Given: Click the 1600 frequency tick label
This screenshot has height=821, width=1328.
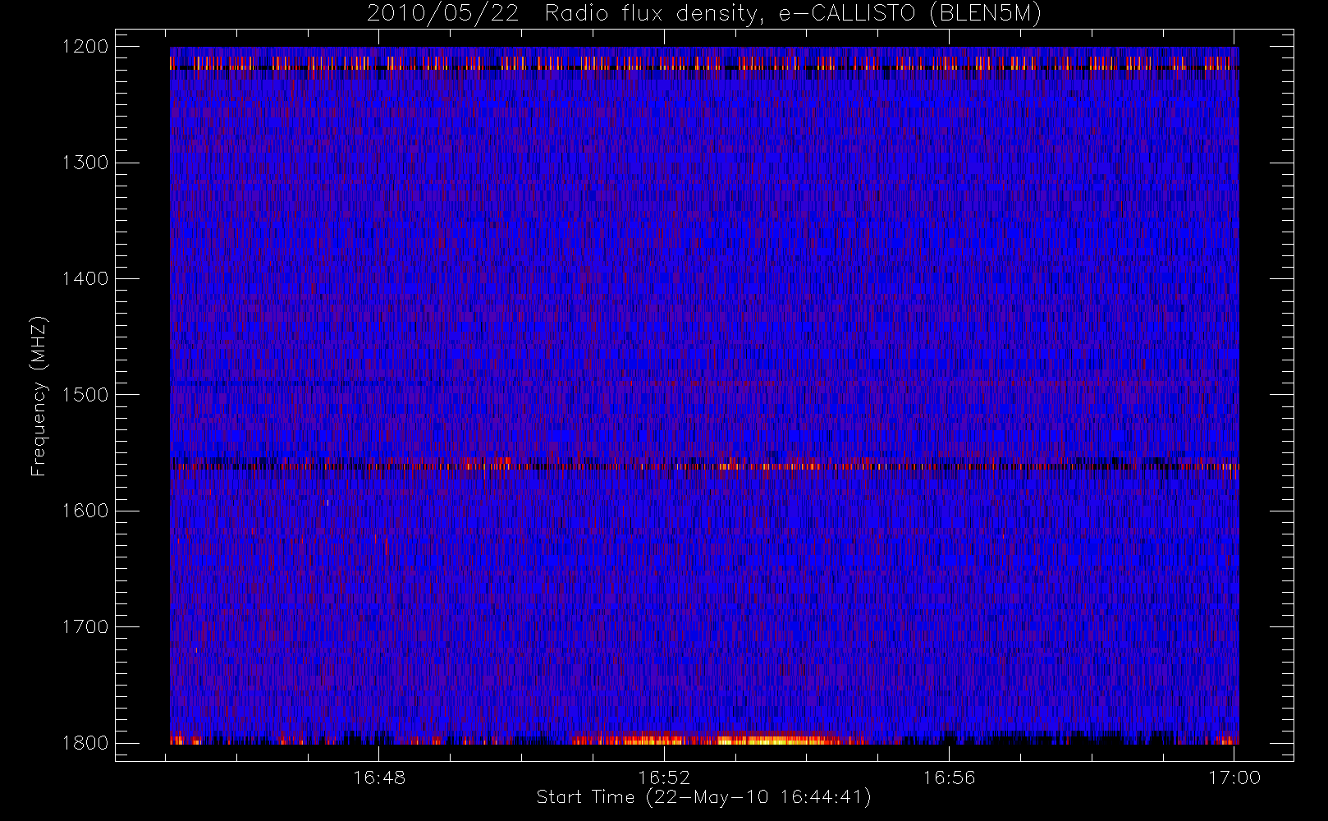Looking at the screenshot, I should coord(86,511).
